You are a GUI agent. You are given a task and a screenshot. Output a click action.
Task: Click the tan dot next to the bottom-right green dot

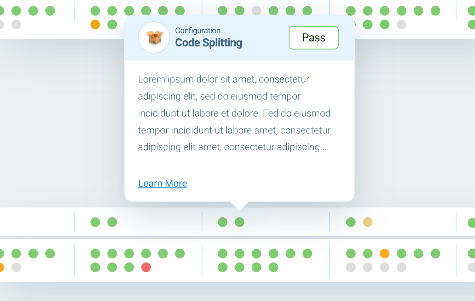pyautogui.click(x=368, y=222)
